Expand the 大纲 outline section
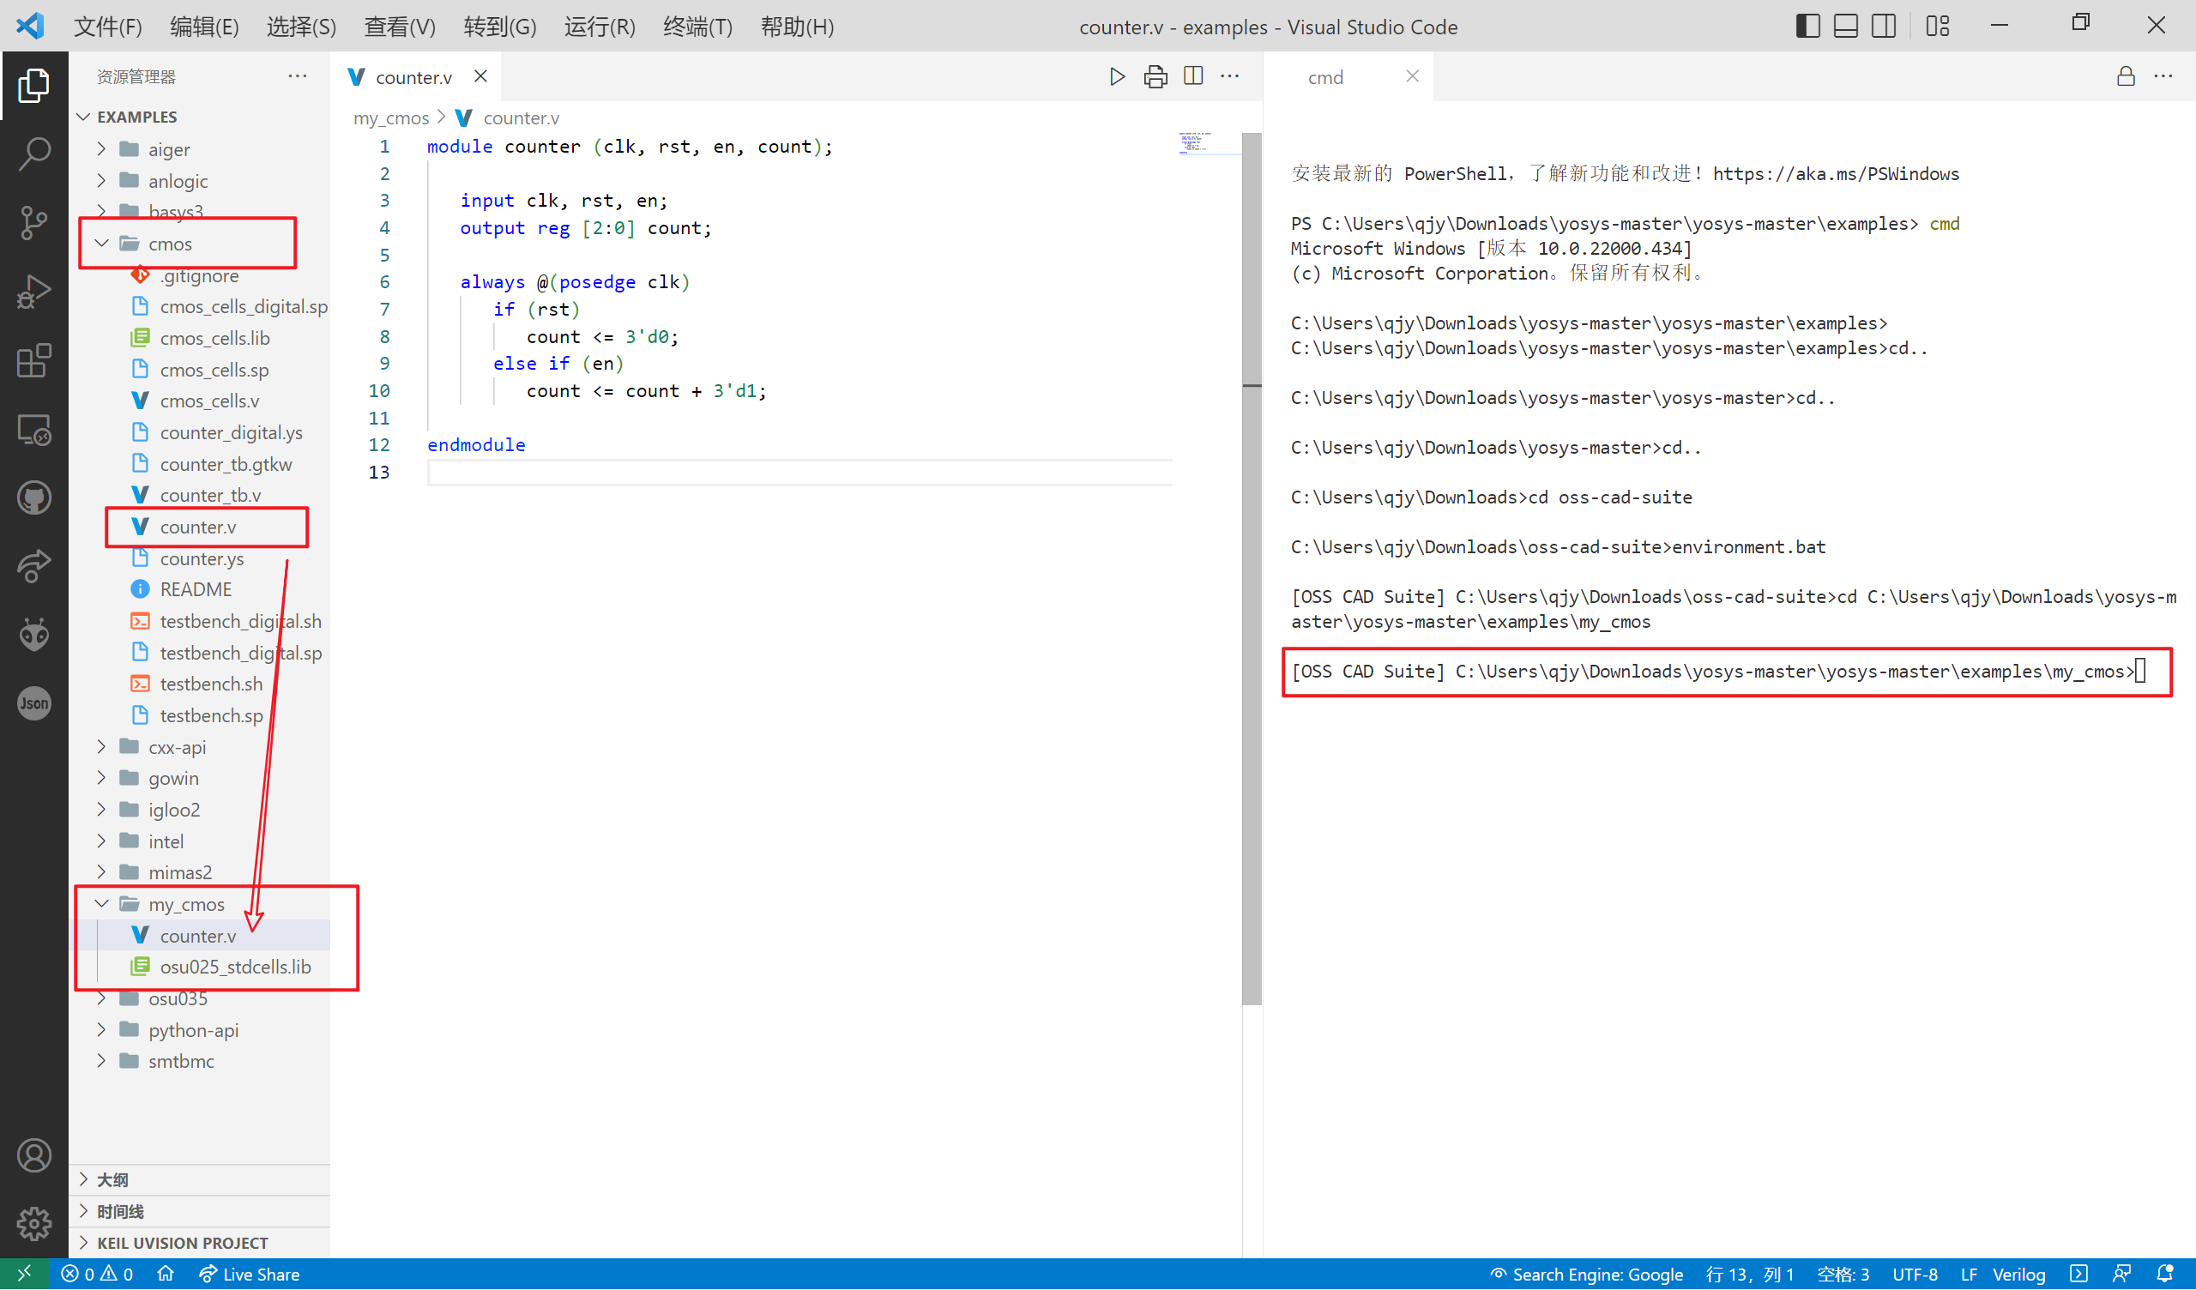2196x1290 pixels. pos(201,1180)
